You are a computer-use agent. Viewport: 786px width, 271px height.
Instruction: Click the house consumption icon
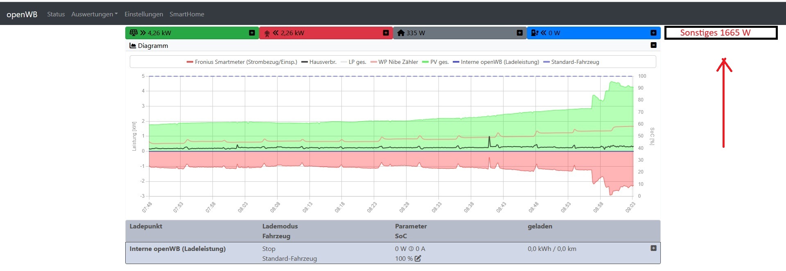point(401,33)
